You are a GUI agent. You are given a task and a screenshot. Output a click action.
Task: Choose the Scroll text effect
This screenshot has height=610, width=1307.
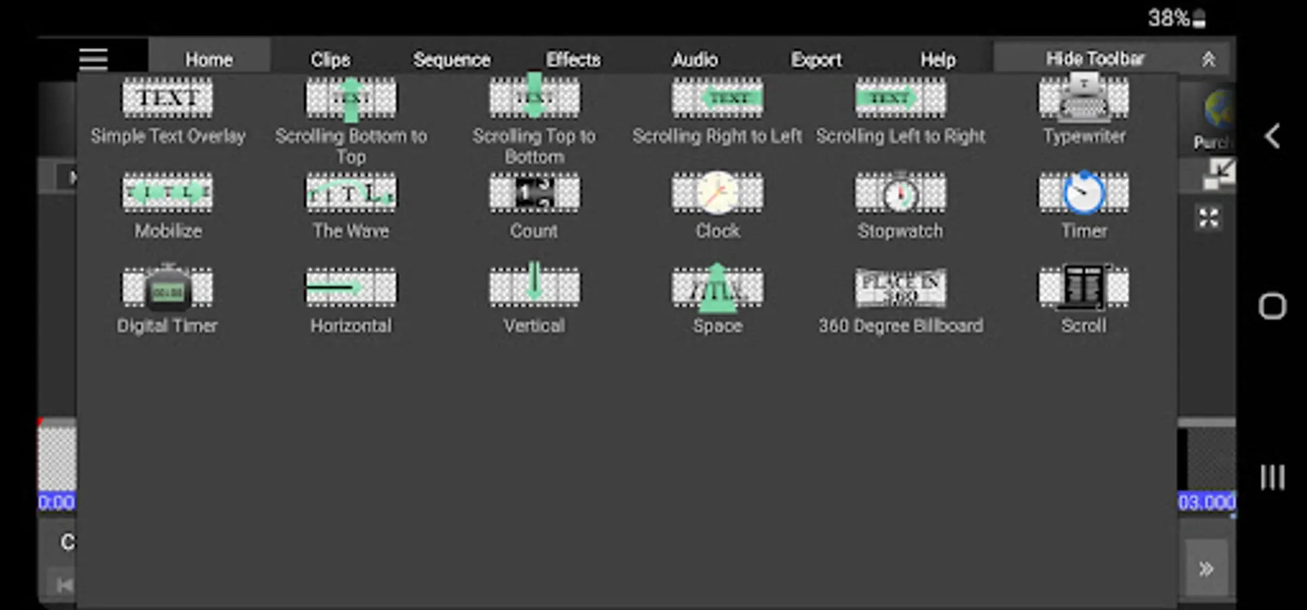pos(1083,300)
